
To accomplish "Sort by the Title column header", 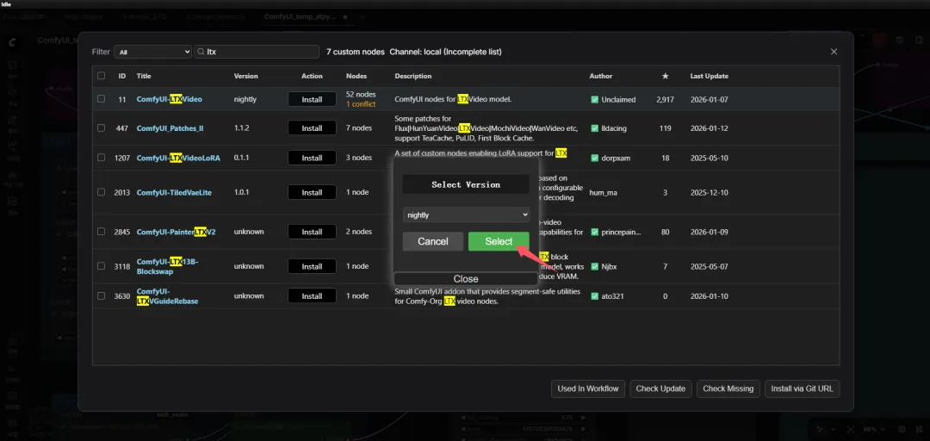I will point(144,76).
